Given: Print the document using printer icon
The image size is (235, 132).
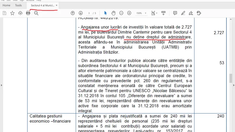Looking at the screenshot, I should pos(28,13).
